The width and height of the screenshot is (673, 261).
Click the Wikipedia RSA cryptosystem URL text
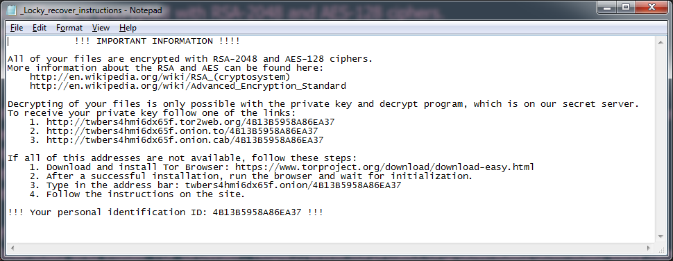click(x=160, y=77)
